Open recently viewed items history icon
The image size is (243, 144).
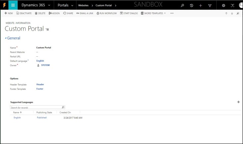pos(191,6)
